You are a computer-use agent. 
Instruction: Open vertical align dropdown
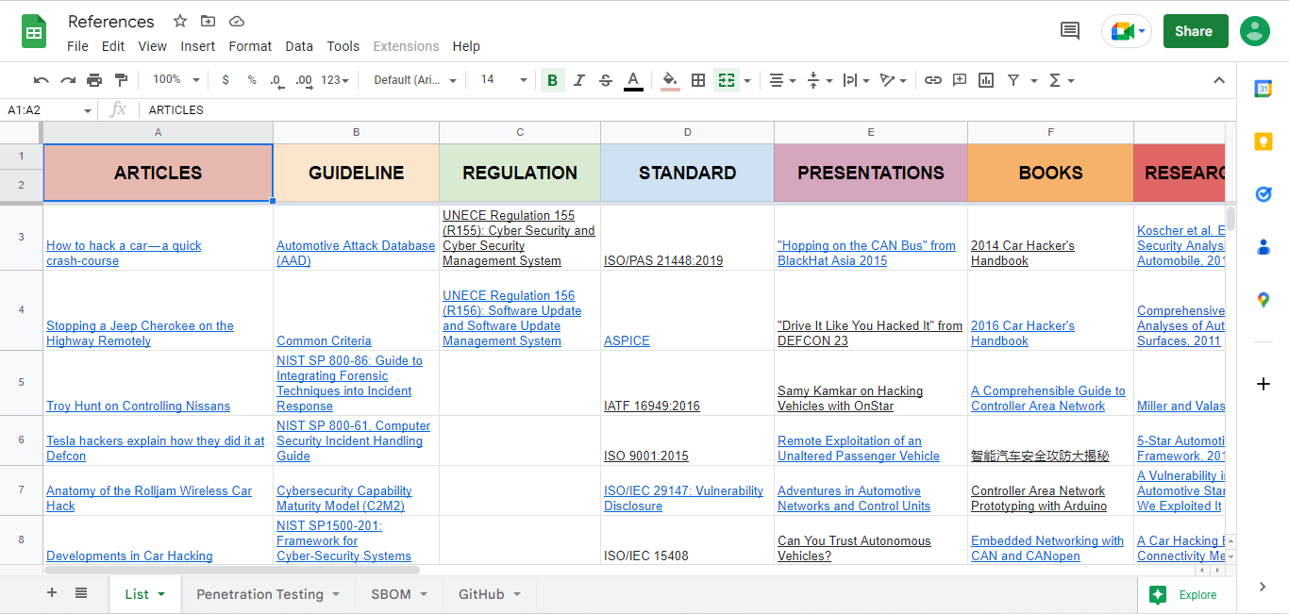click(820, 80)
